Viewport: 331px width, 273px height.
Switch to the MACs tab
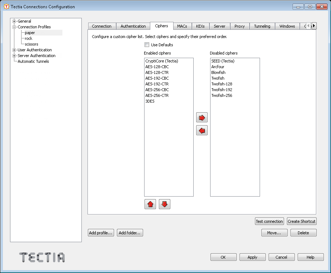coord(182,26)
